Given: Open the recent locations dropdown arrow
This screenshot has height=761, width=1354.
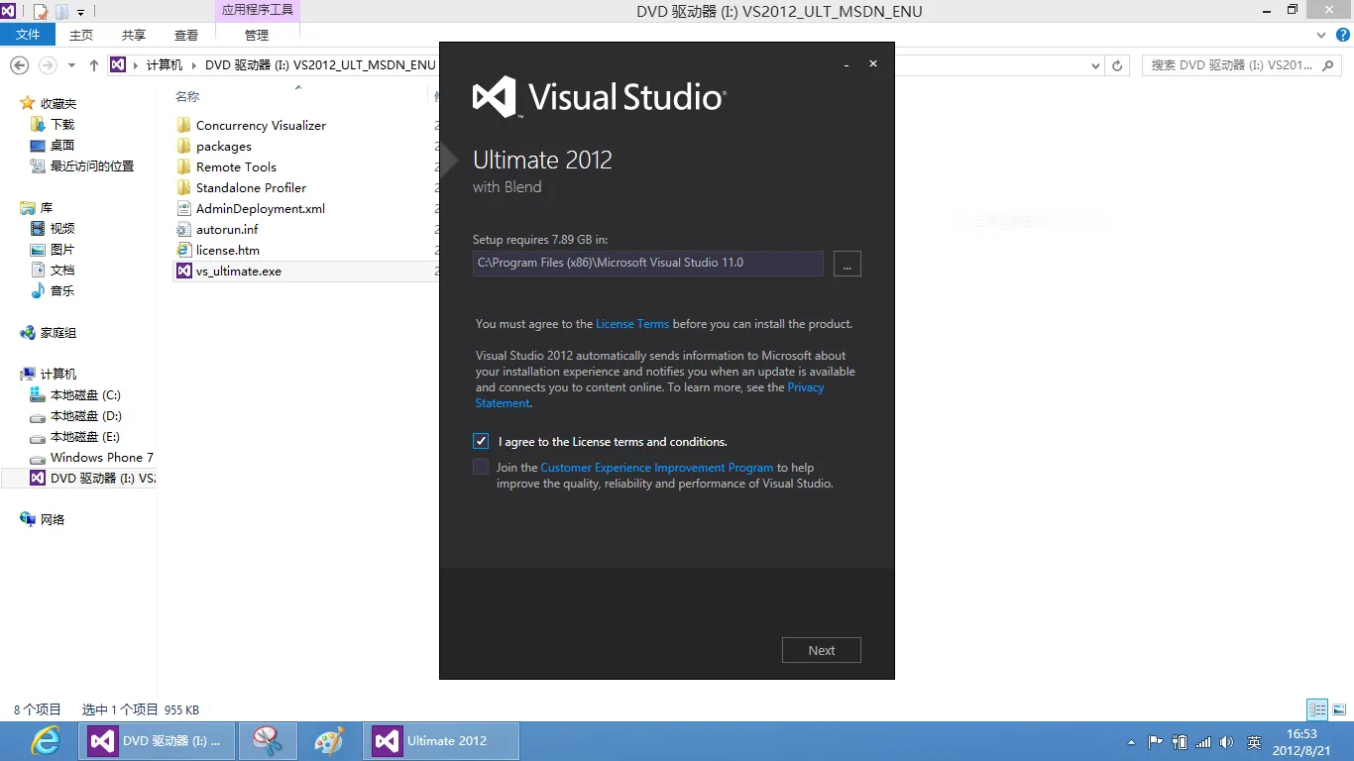Looking at the screenshot, I should (71, 65).
